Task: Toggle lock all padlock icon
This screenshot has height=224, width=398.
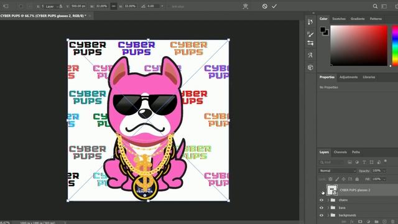Action: tap(357, 179)
